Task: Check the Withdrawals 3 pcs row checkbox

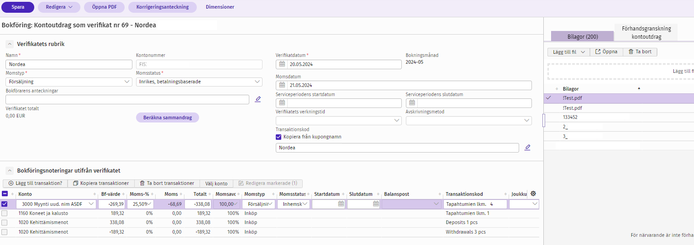Action: [x=5, y=232]
